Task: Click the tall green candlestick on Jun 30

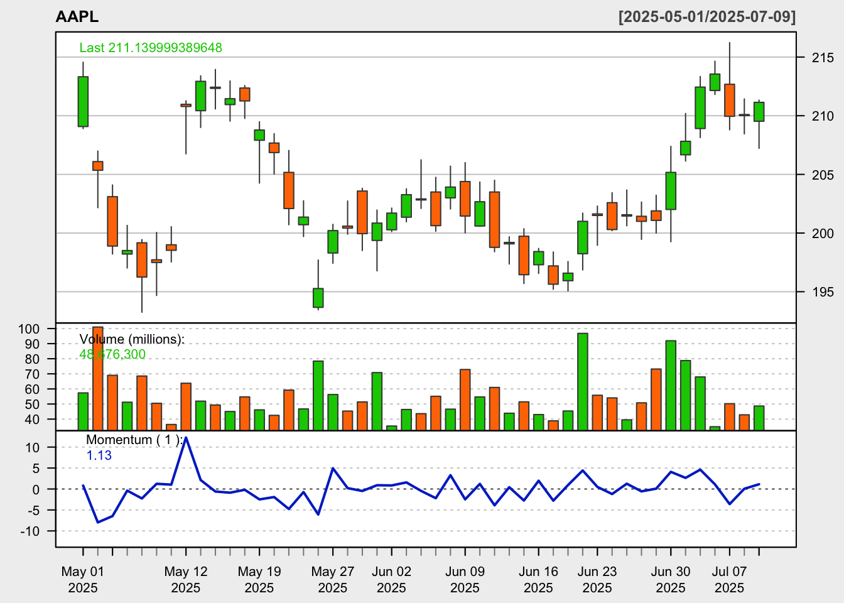Action: click(671, 191)
